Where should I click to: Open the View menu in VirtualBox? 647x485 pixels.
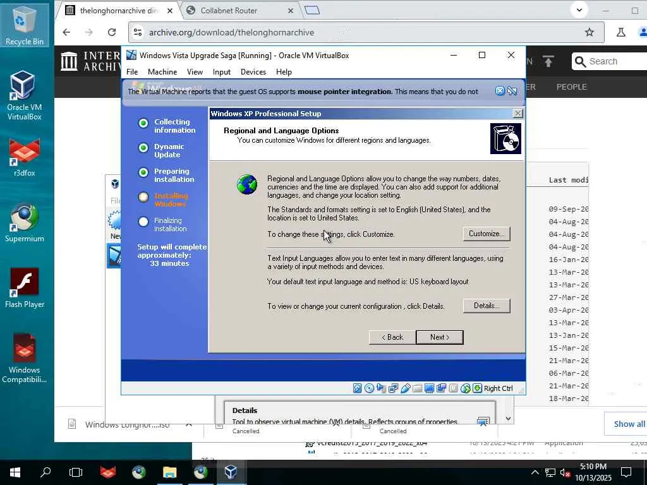(x=195, y=72)
